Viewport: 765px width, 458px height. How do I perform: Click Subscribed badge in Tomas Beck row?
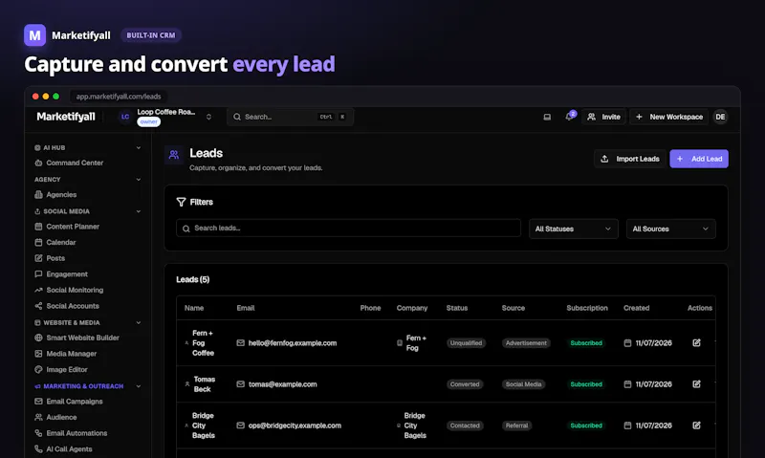pos(586,384)
